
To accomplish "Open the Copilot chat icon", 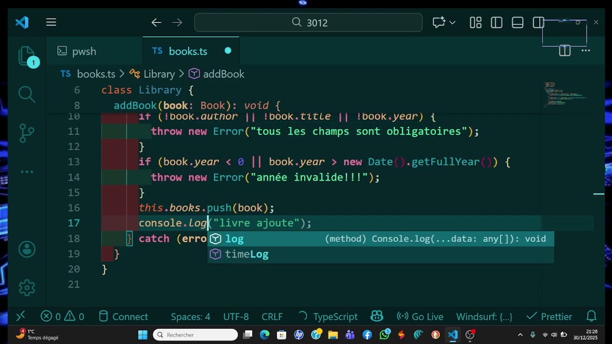I will coord(438,22).
